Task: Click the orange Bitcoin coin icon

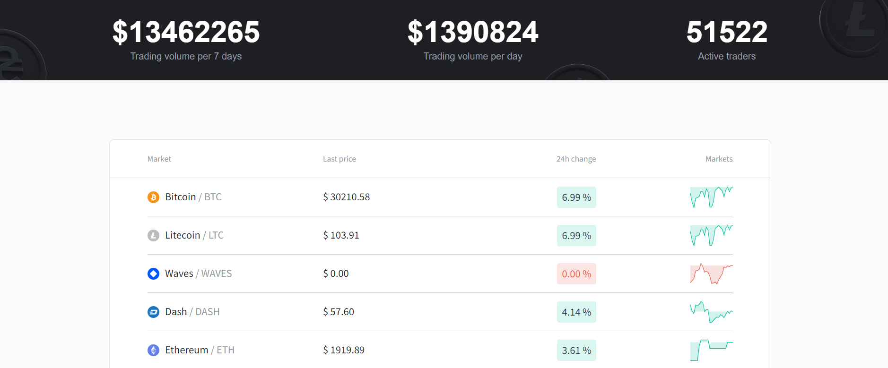Action: coord(153,197)
